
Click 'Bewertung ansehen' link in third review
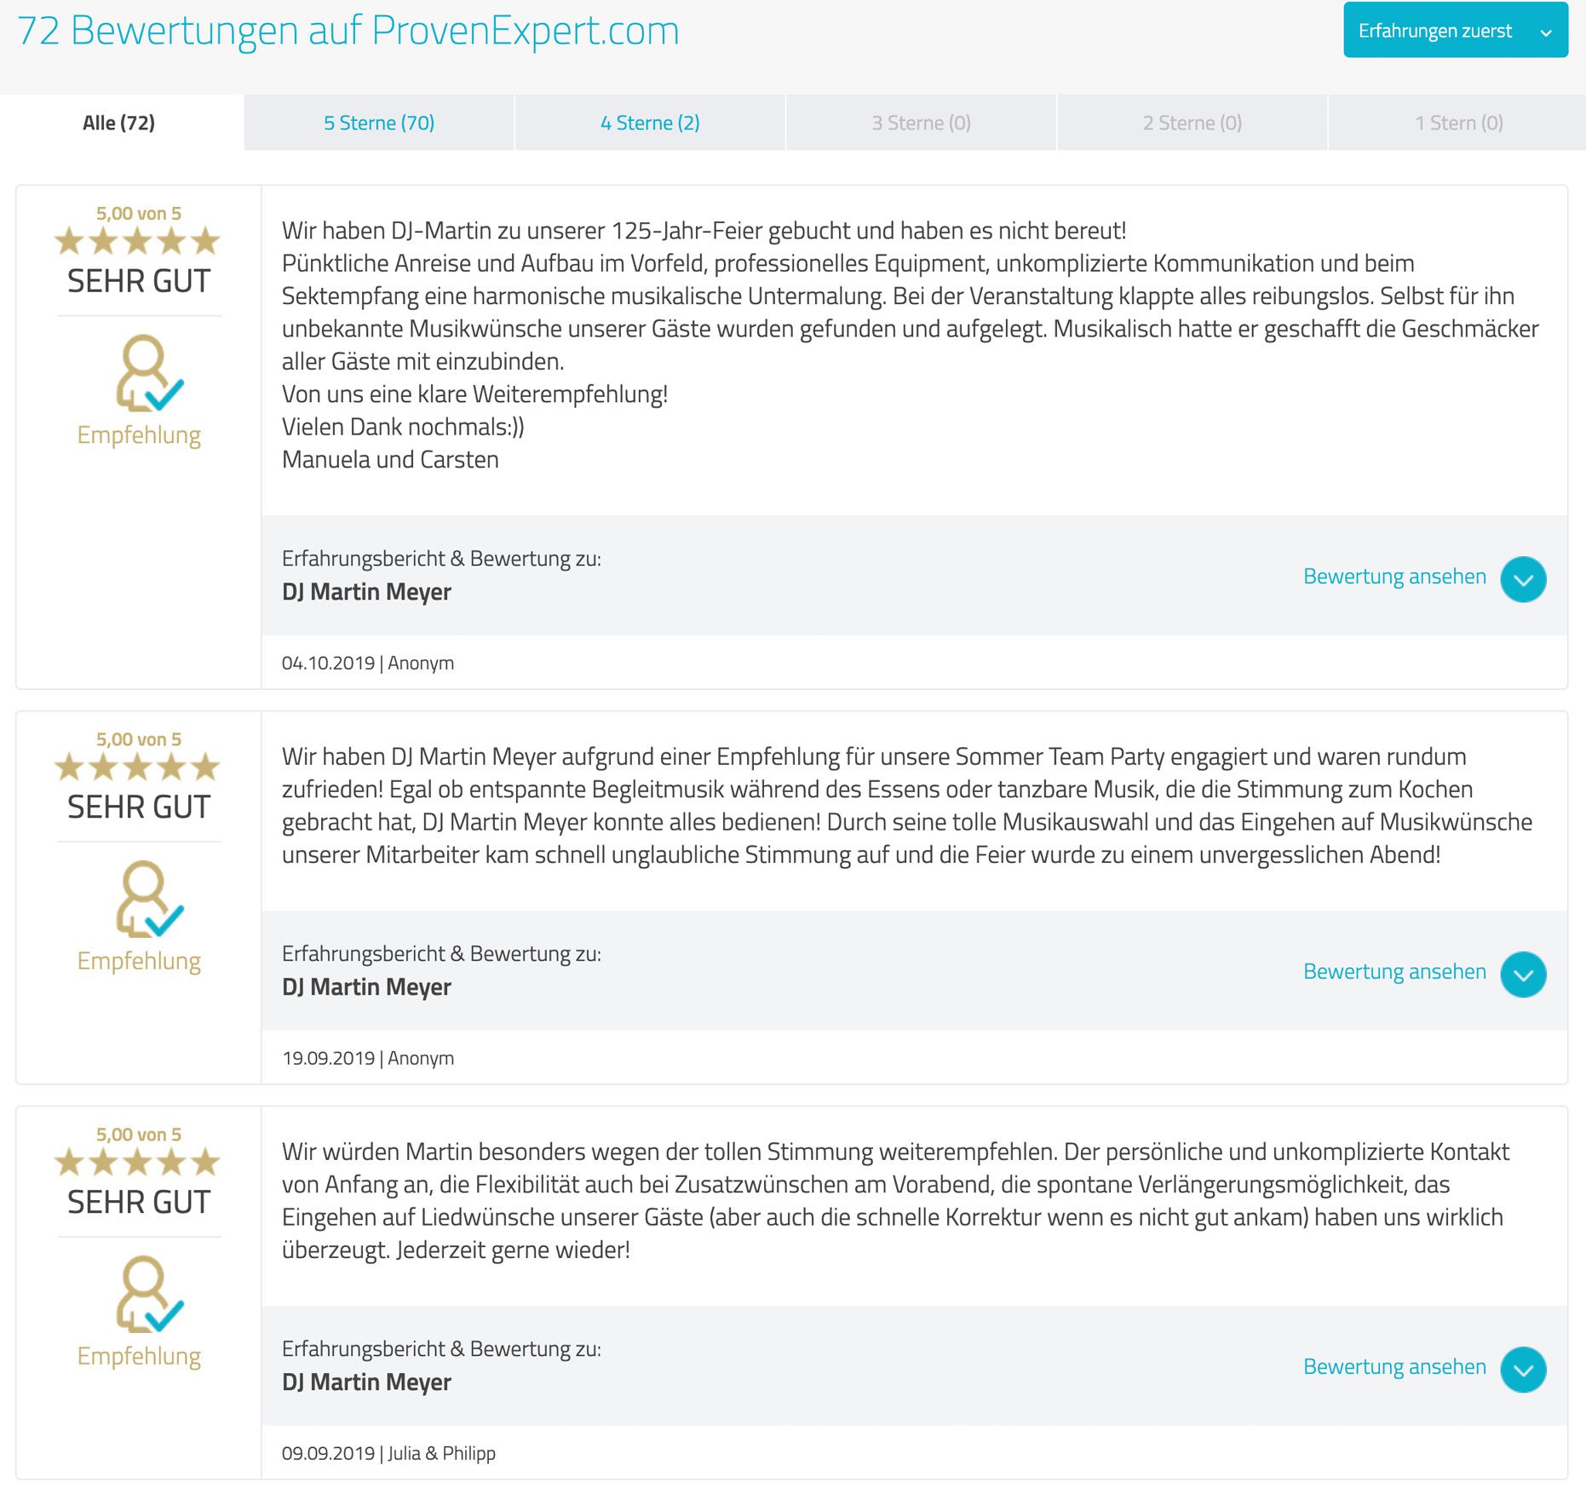coord(1394,1367)
